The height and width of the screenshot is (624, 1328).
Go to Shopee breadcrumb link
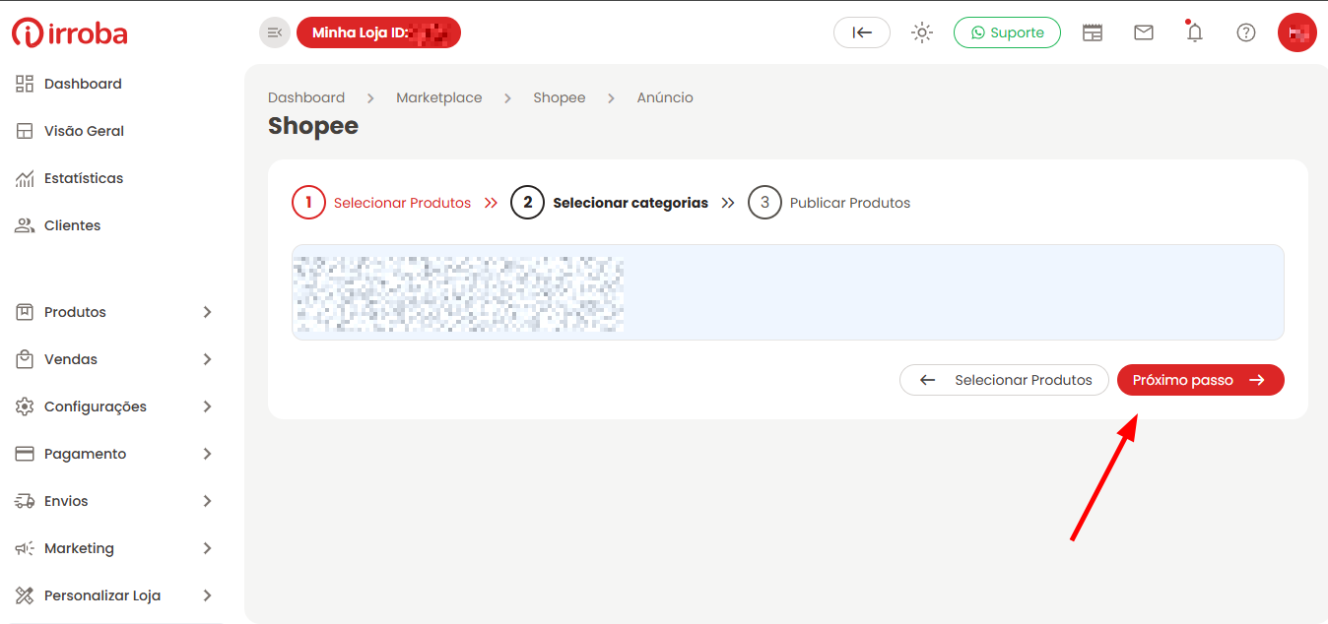click(560, 97)
